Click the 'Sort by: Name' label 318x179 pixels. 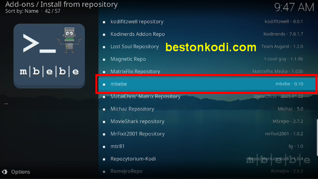pos(22,11)
